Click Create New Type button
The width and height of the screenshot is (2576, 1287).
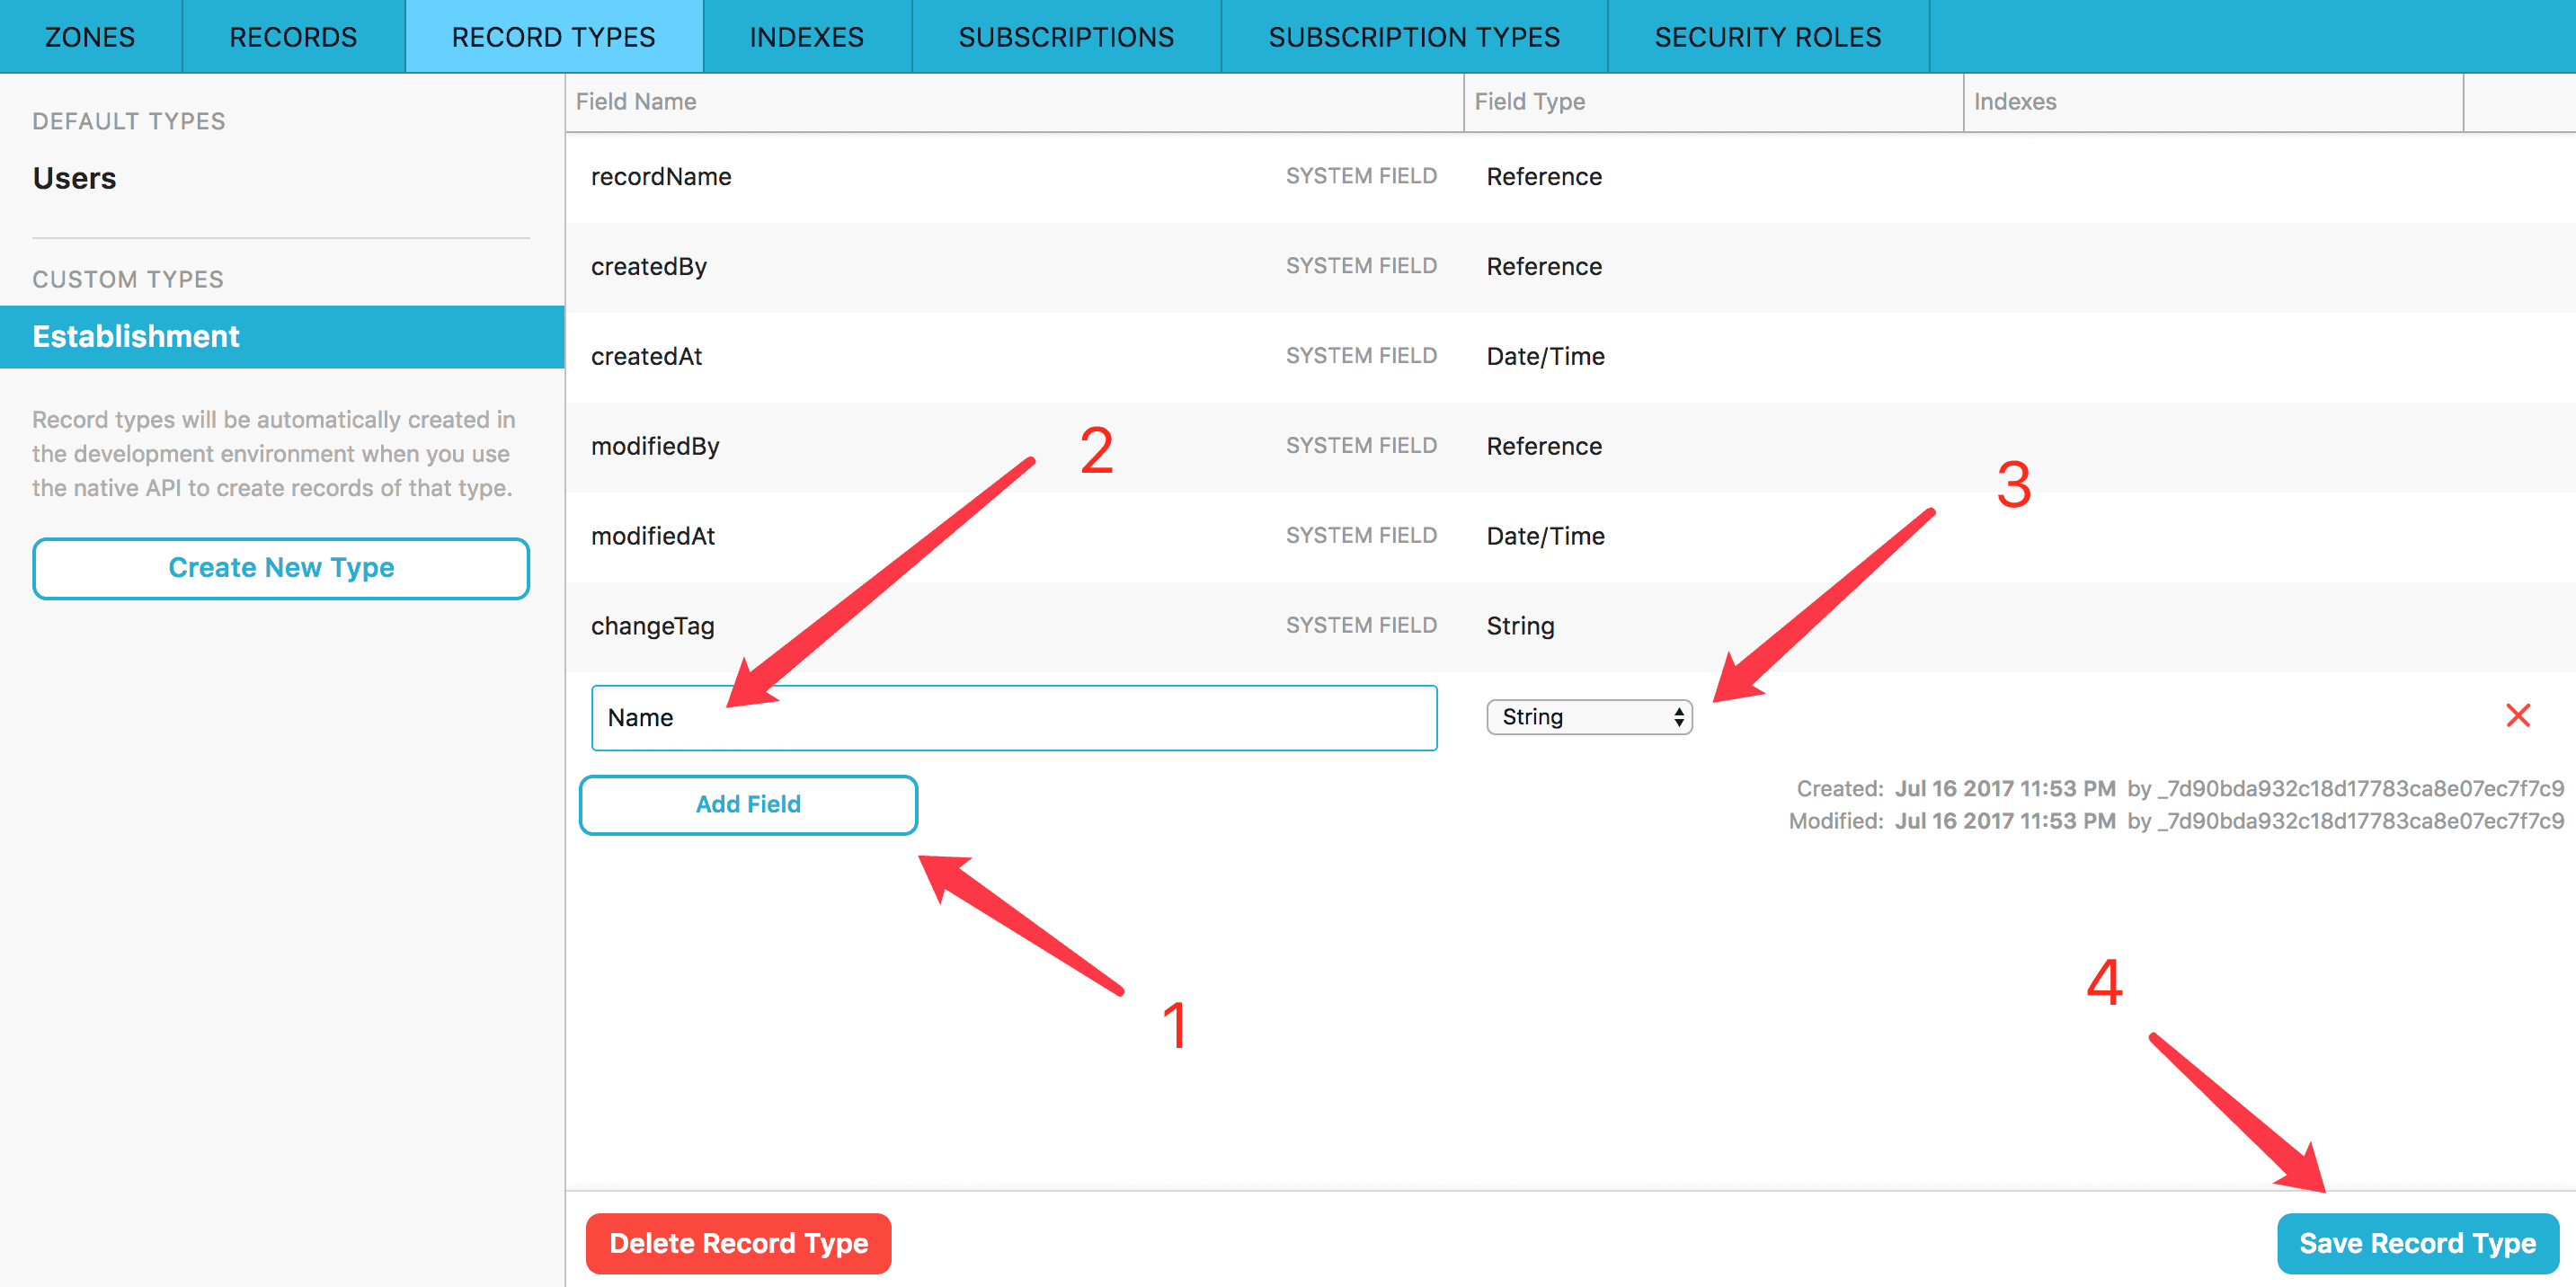[281, 568]
